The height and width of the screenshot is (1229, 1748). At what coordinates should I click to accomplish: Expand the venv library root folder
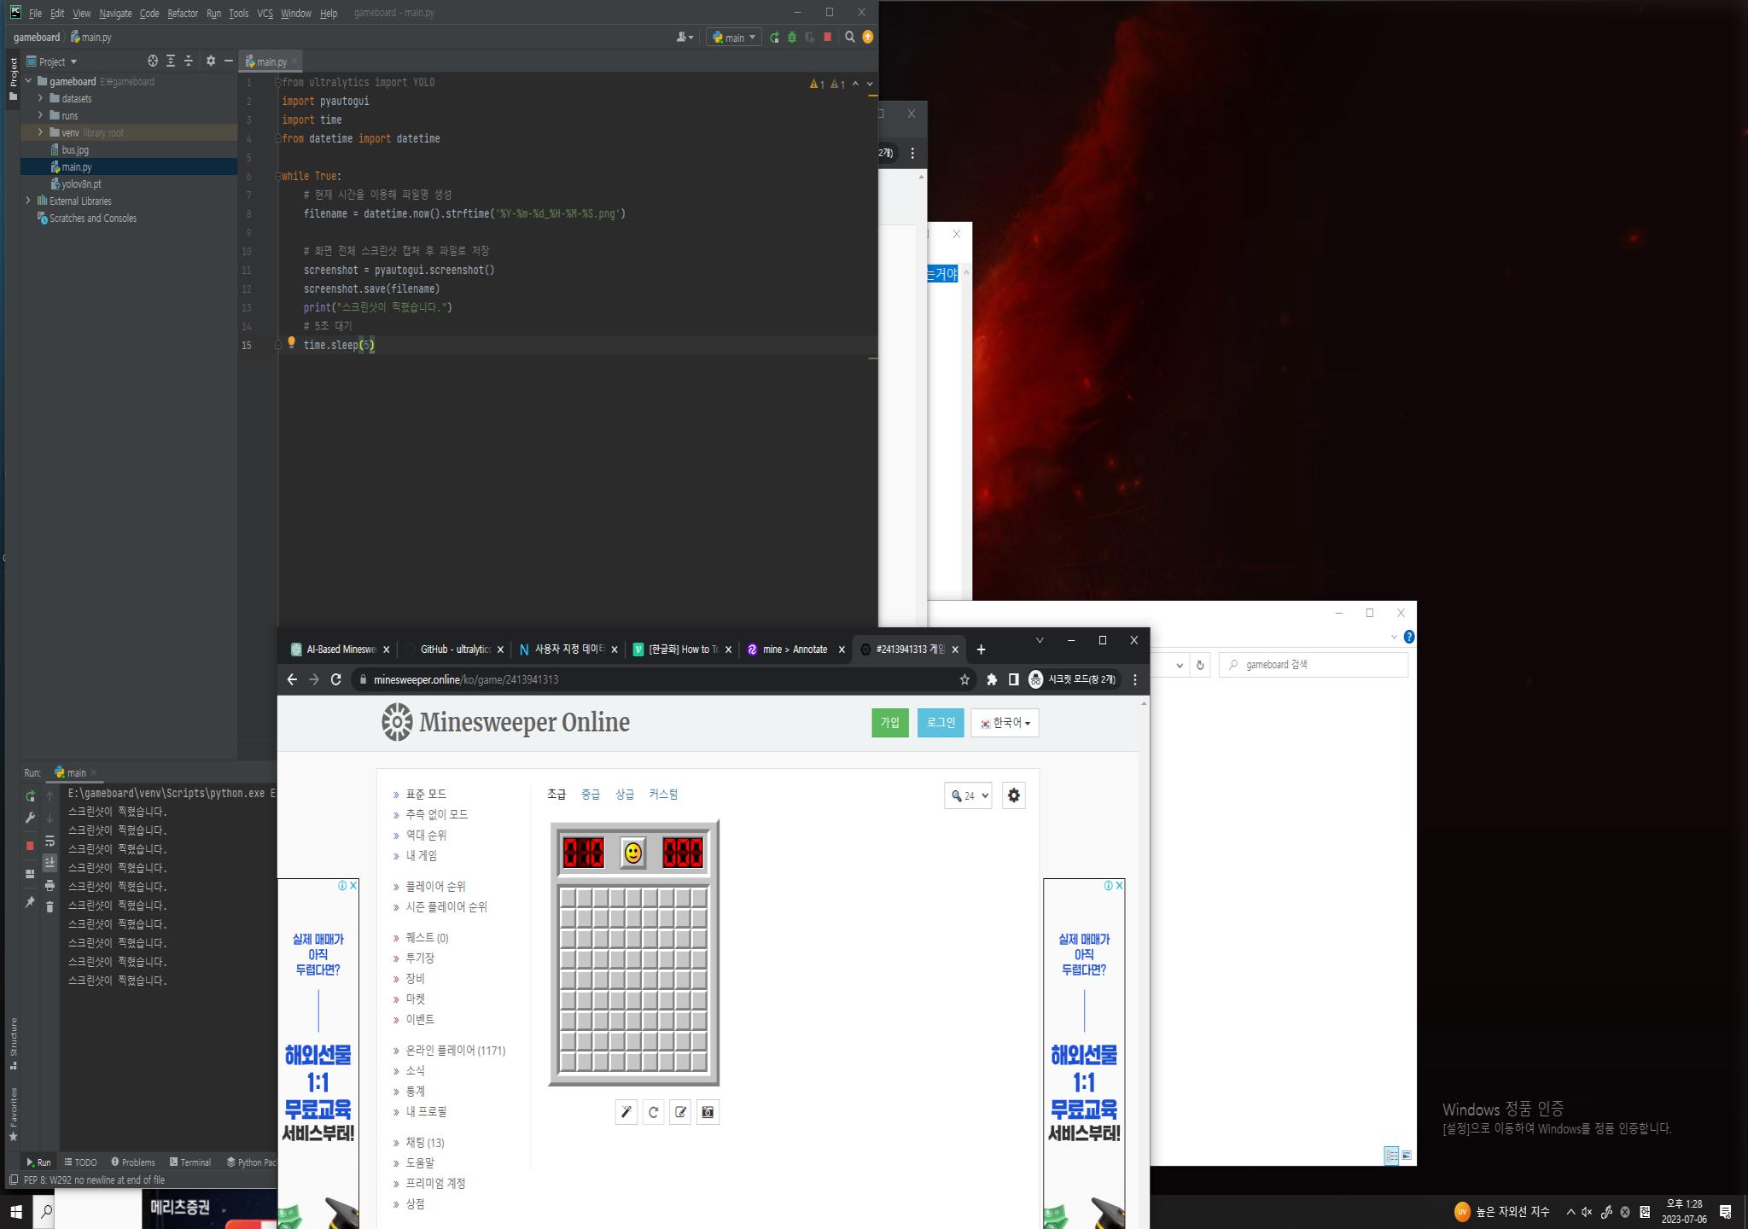40,132
